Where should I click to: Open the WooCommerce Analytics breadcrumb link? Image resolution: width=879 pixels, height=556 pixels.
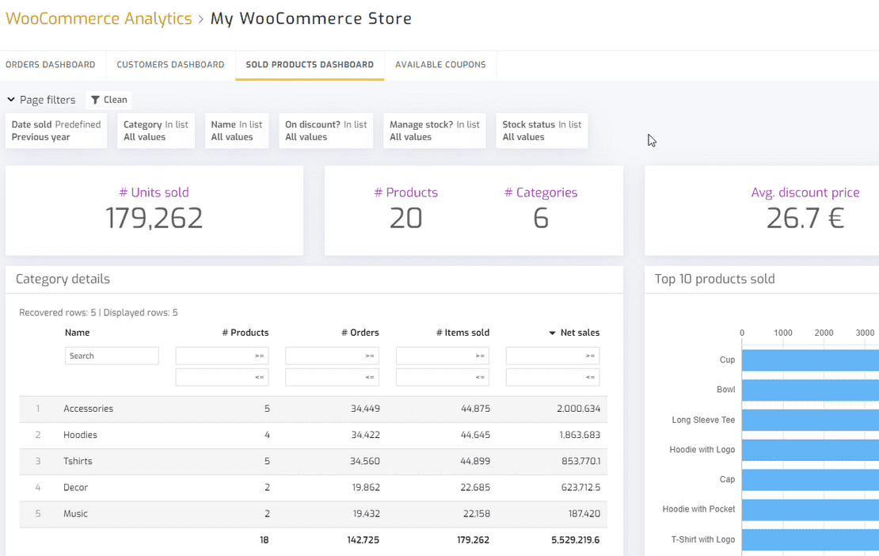coord(99,18)
